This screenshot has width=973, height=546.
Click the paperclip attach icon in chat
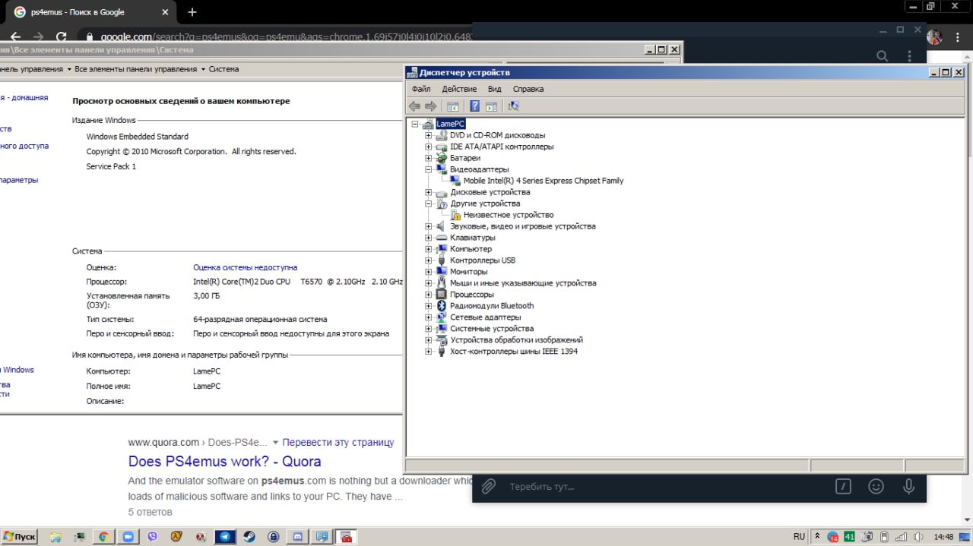point(489,486)
